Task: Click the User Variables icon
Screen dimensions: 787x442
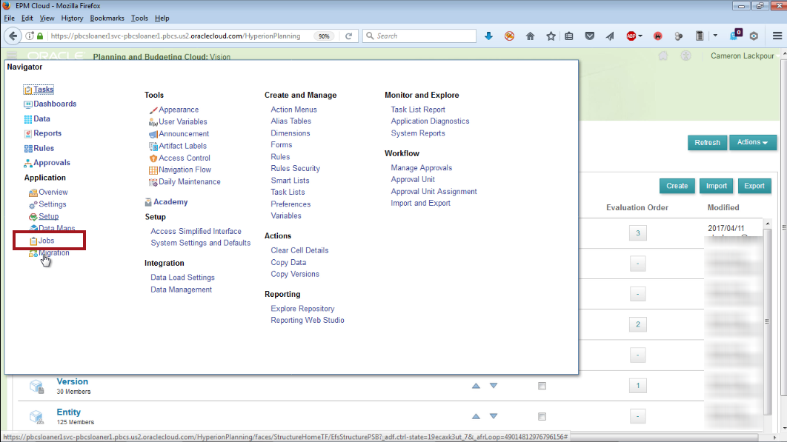Action: pos(153,122)
